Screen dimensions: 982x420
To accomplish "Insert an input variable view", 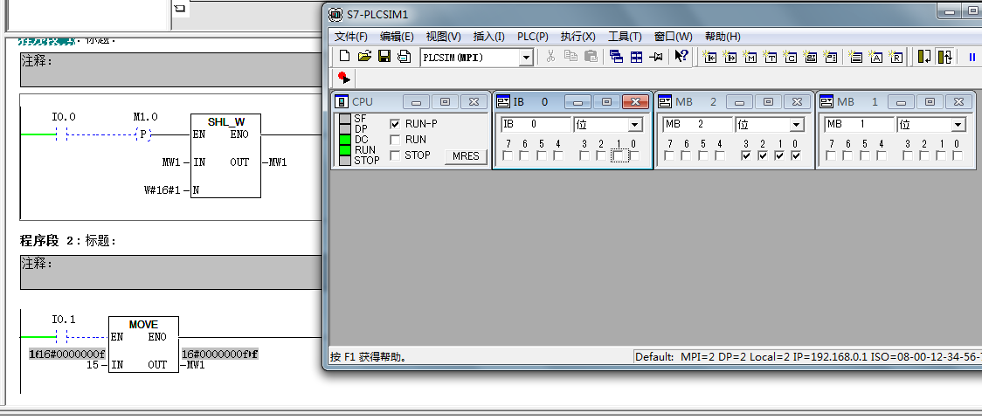I will 709,57.
